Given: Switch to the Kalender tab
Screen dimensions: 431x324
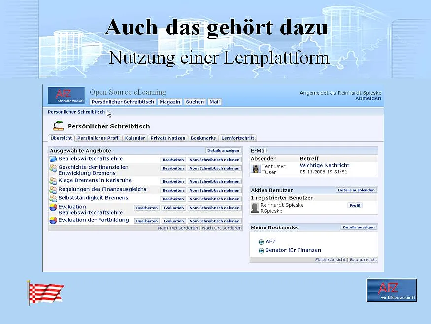Looking at the screenshot, I should [135, 138].
